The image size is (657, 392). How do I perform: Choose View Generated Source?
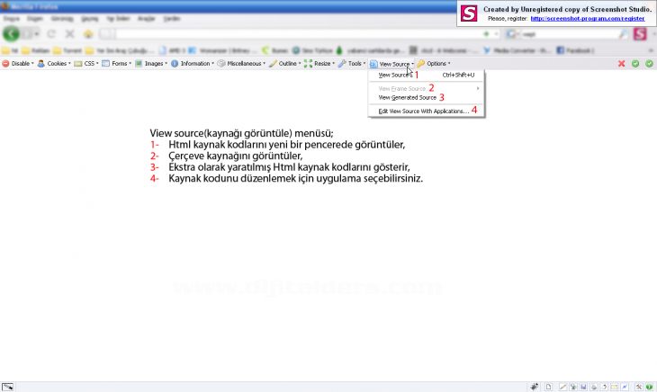point(407,97)
